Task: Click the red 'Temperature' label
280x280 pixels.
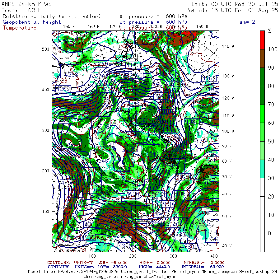Action: (20, 28)
